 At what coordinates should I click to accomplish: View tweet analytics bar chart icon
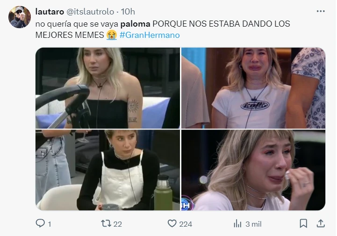(x=237, y=223)
